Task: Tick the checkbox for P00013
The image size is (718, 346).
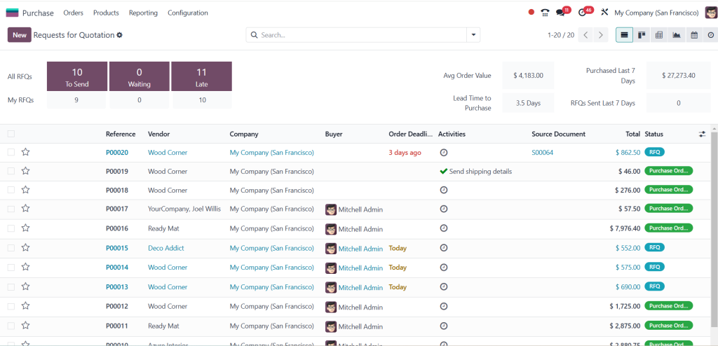Action: tap(11, 286)
